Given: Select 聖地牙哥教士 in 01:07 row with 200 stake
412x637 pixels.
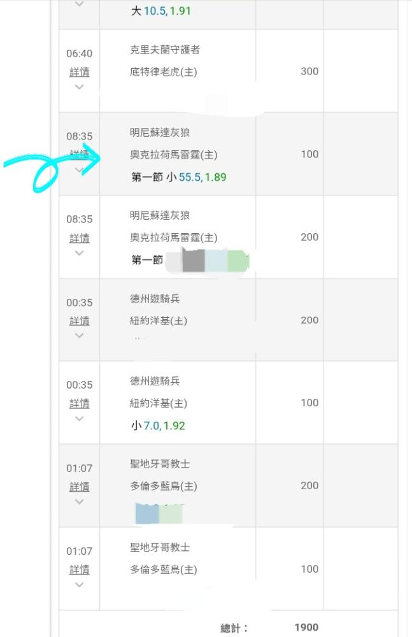Looking at the screenshot, I should [160, 464].
